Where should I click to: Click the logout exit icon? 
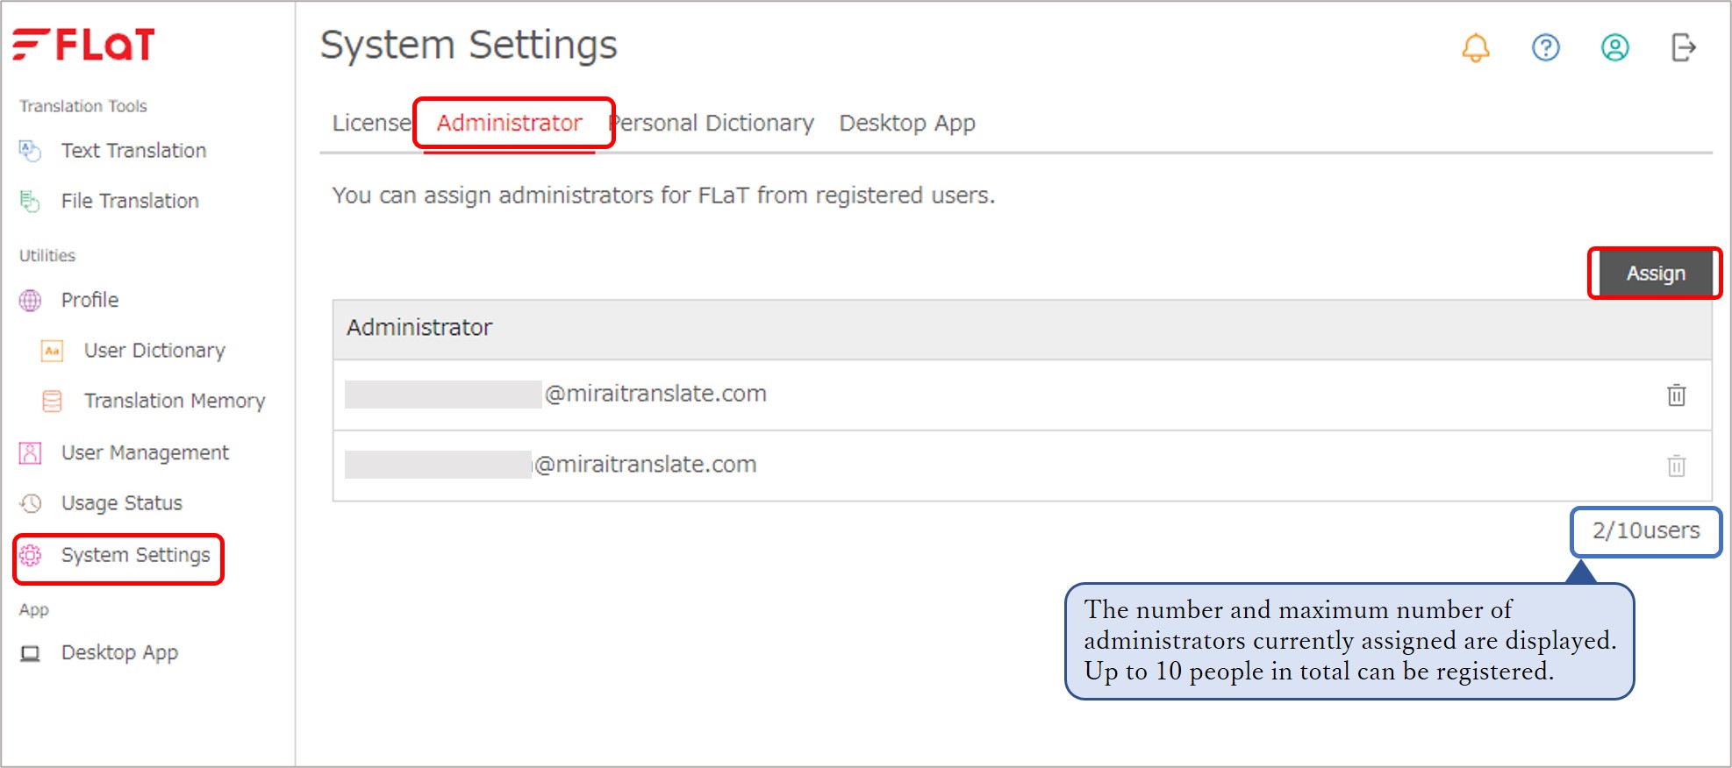click(1684, 47)
